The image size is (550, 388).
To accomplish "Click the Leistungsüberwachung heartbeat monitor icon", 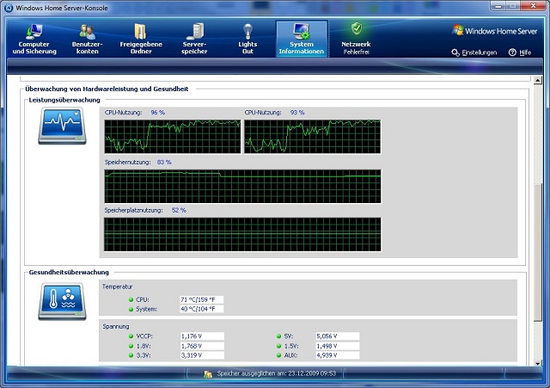I will [x=62, y=126].
